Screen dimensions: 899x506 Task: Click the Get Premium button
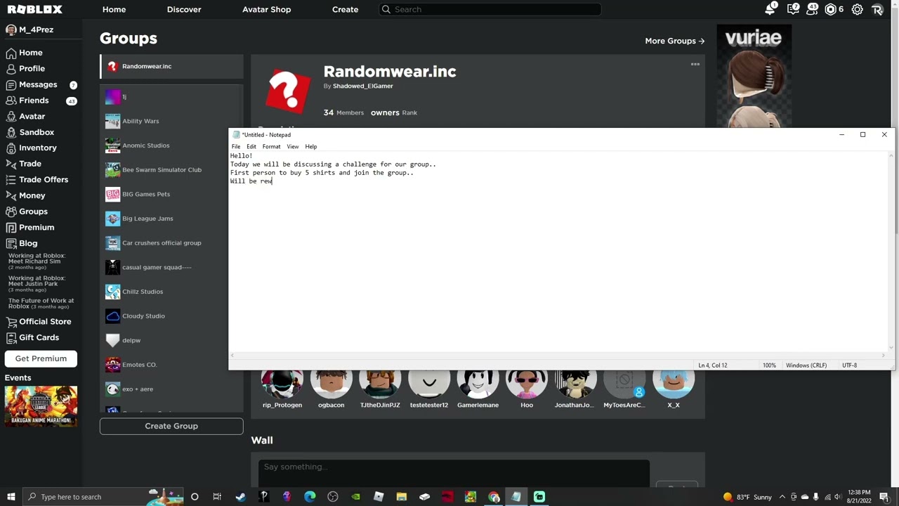click(41, 358)
